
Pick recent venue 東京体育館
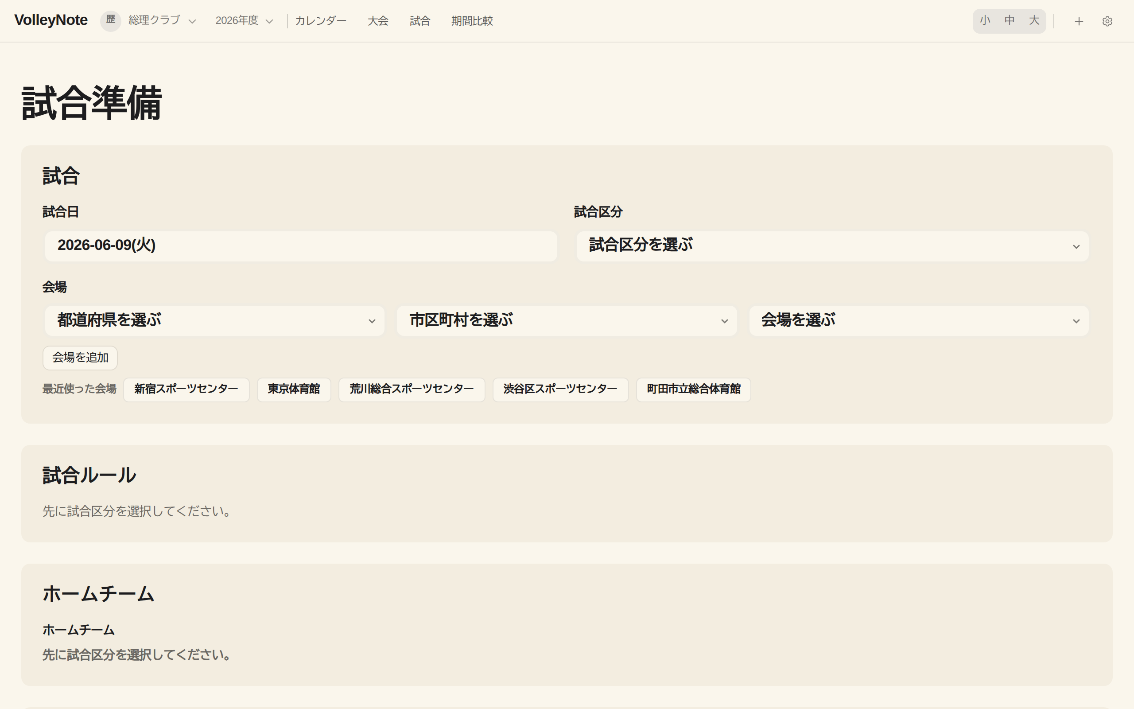(x=294, y=389)
